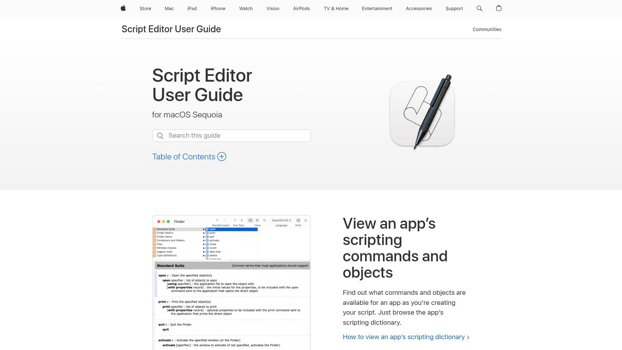Click the Communities link
Screen dimensions: 622x350
[x=487, y=30]
